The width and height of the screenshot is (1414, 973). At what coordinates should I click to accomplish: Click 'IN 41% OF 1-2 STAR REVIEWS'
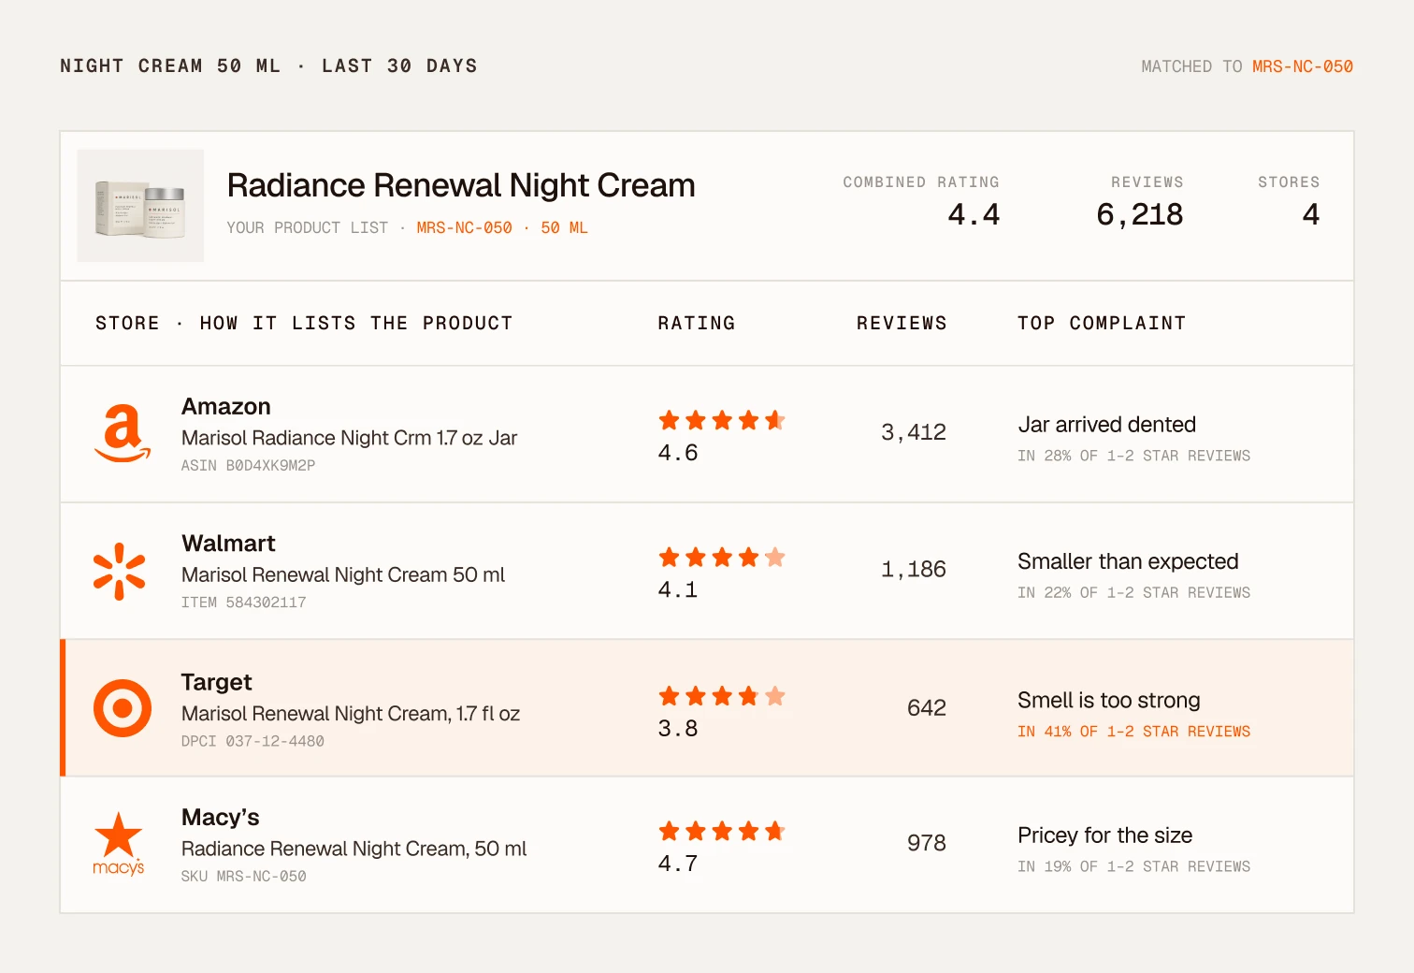tap(1134, 732)
